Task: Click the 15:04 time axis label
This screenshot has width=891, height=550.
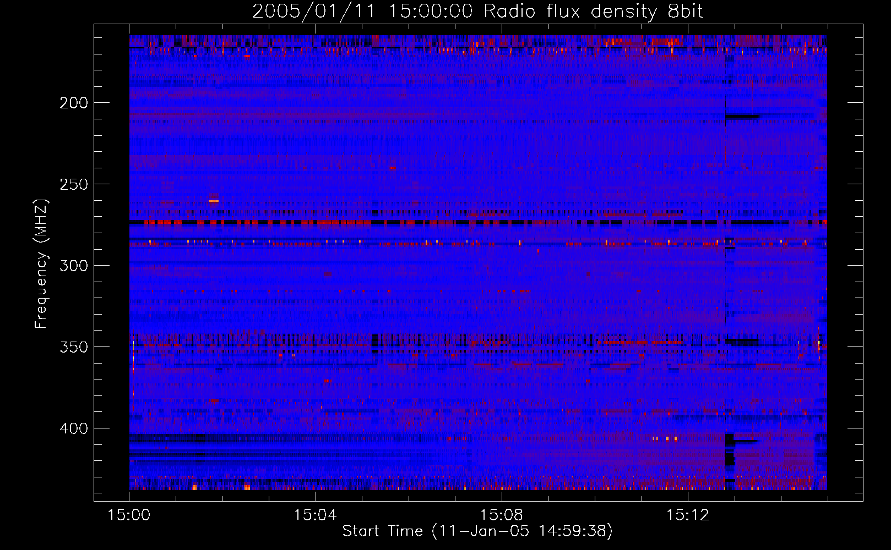Action: [x=316, y=515]
